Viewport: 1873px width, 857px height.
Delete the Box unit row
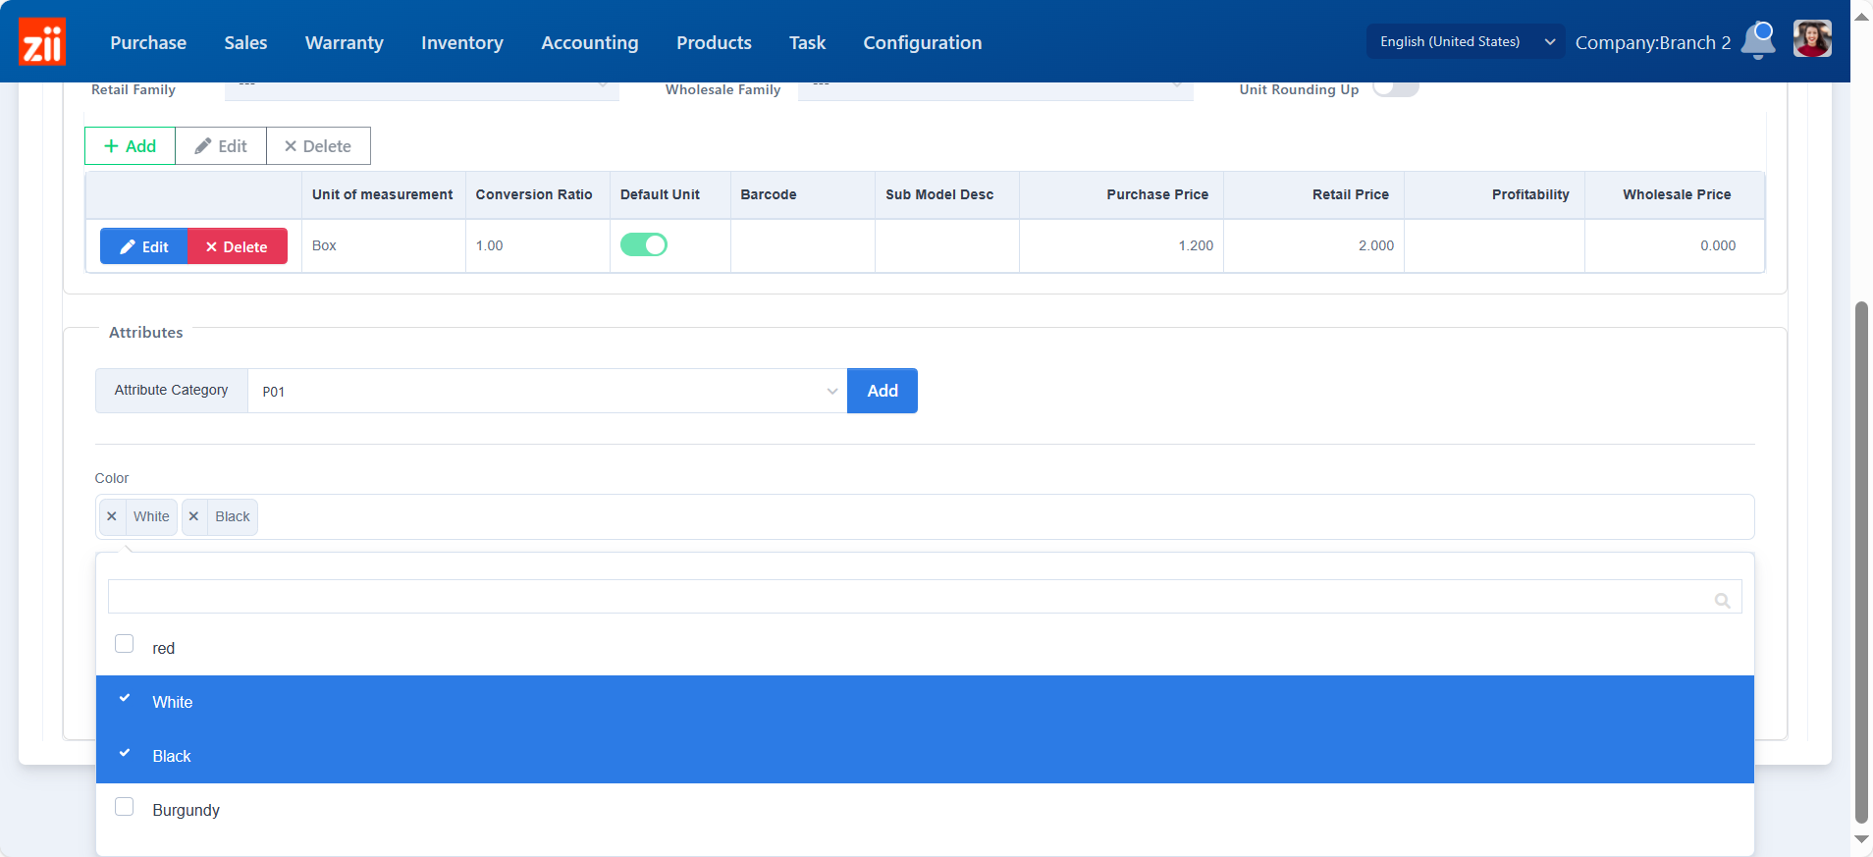click(x=238, y=246)
